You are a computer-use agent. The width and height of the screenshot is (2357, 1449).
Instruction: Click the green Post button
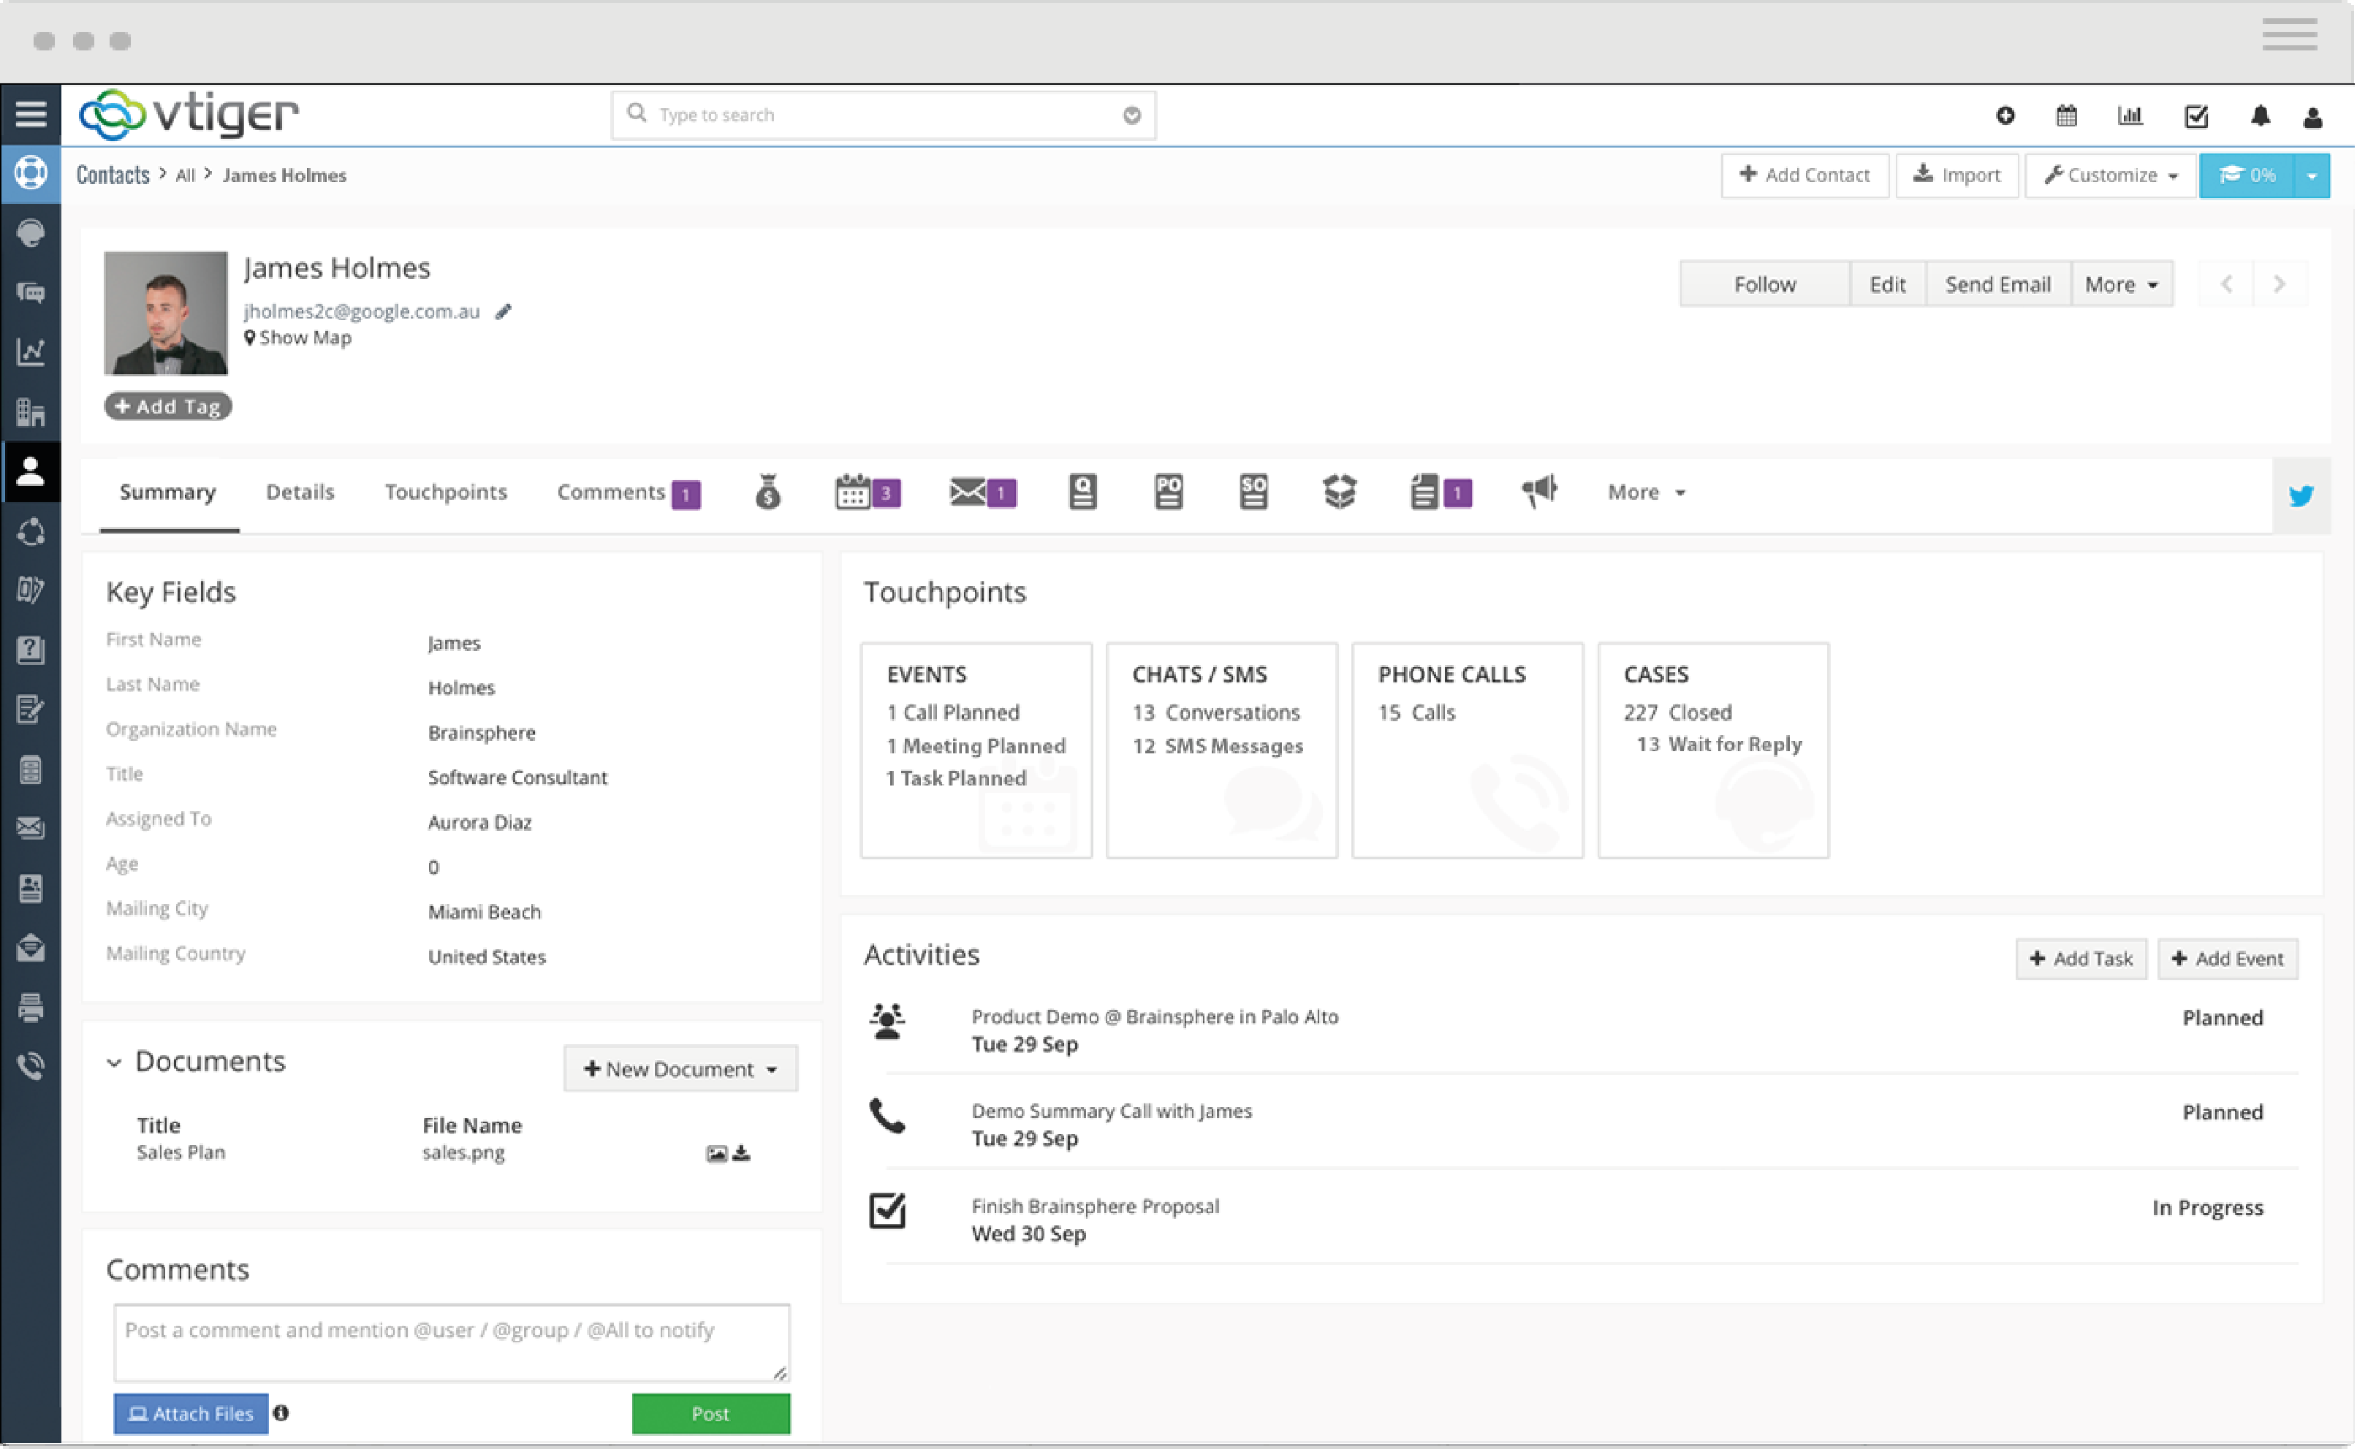pyautogui.click(x=711, y=1415)
